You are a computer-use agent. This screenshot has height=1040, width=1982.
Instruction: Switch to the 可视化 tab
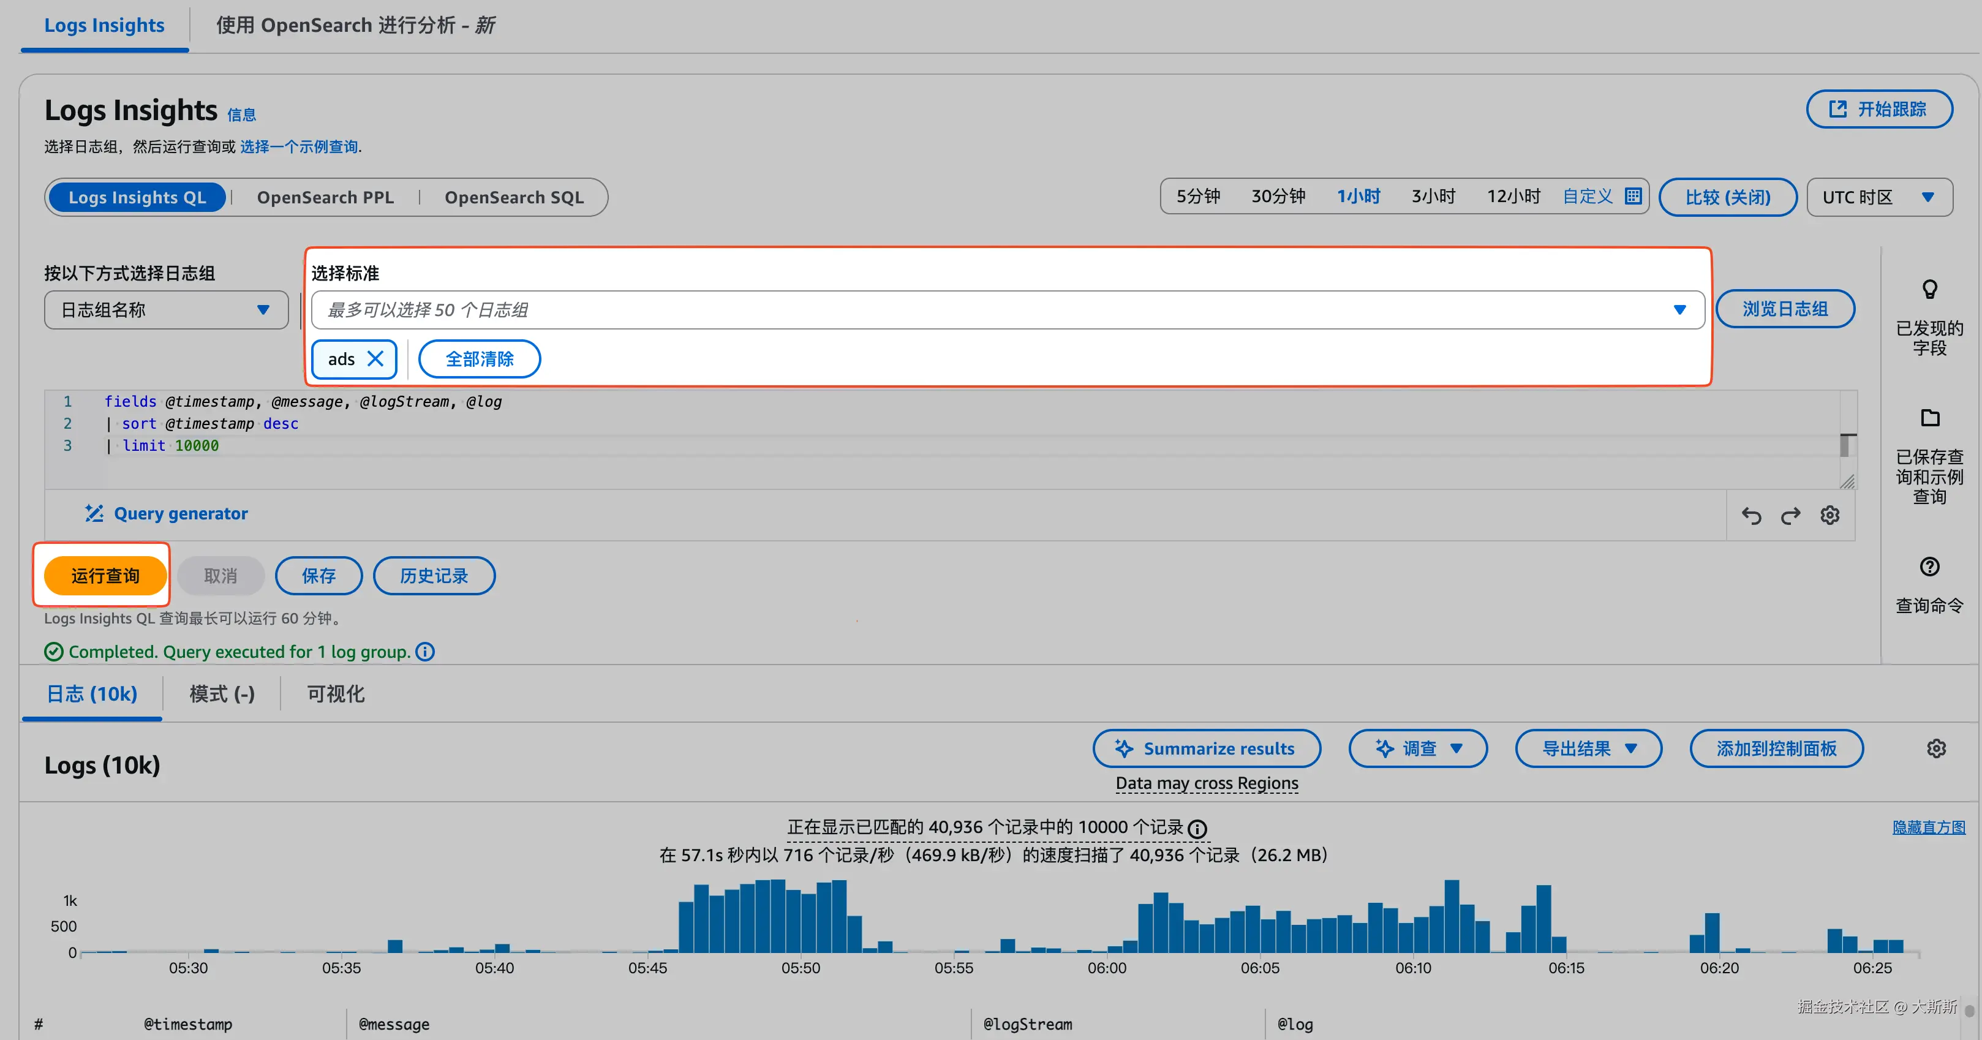[x=336, y=694]
